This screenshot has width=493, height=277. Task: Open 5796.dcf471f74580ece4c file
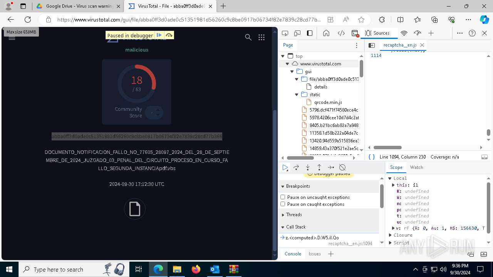click(330, 110)
